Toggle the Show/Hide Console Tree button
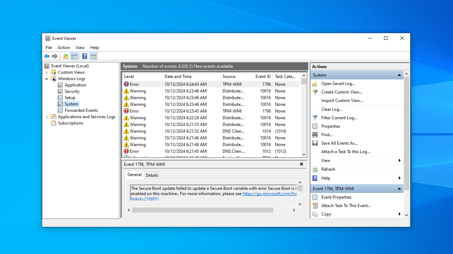This screenshot has width=453, height=254. [74, 56]
